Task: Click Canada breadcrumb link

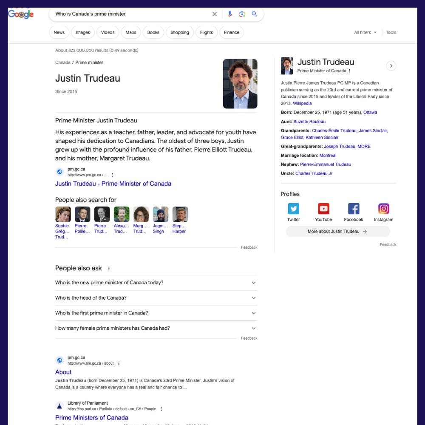Action: tap(62, 62)
